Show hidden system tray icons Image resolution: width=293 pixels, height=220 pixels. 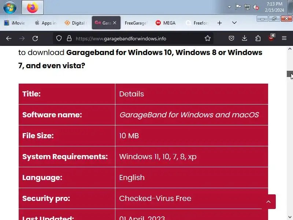[x=229, y=7]
